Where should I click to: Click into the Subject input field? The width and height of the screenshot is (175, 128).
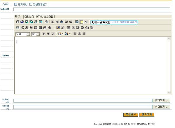tap(92, 9)
